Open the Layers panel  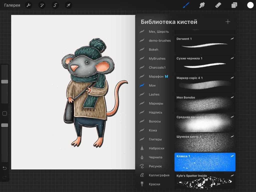(234, 5)
